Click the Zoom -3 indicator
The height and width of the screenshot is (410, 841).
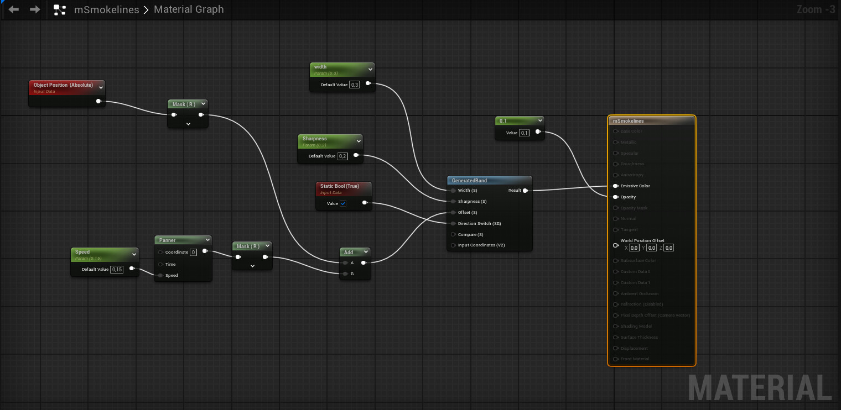tap(816, 9)
